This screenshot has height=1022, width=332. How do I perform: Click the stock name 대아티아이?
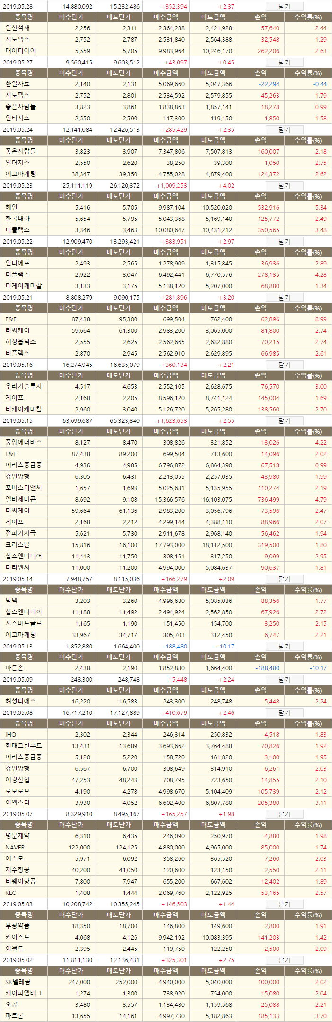click(x=20, y=51)
